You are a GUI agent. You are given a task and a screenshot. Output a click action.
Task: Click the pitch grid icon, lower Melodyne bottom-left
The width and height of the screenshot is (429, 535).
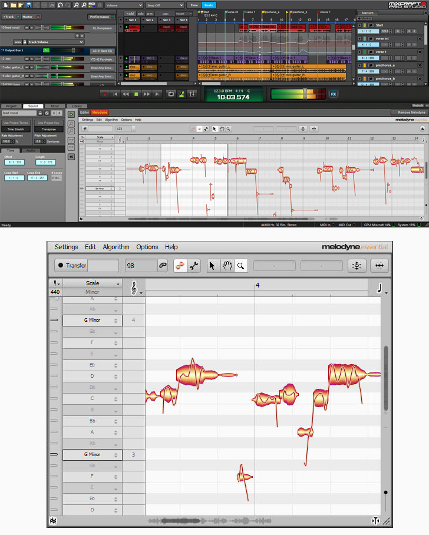pyautogui.click(x=53, y=521)
